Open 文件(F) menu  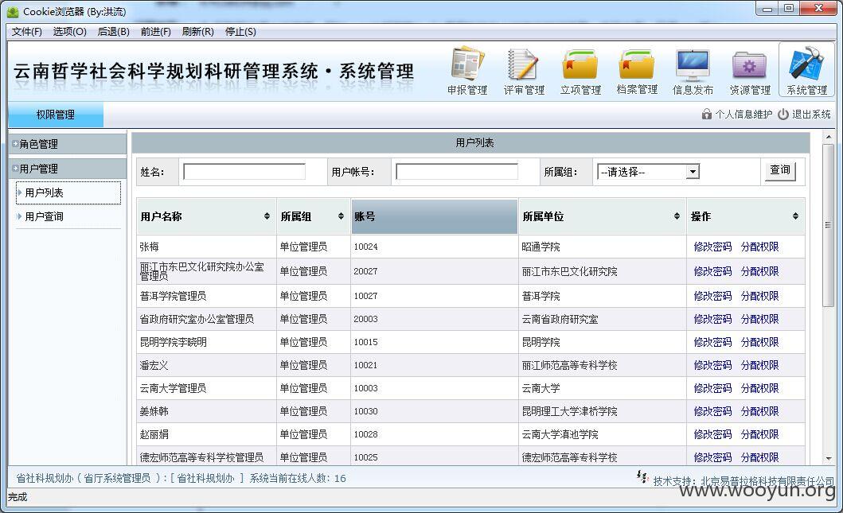(27, 32)
